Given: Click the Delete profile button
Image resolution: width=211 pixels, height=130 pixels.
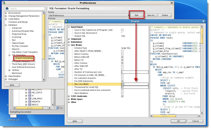Looking at the screenshot, I should (165, 15).
